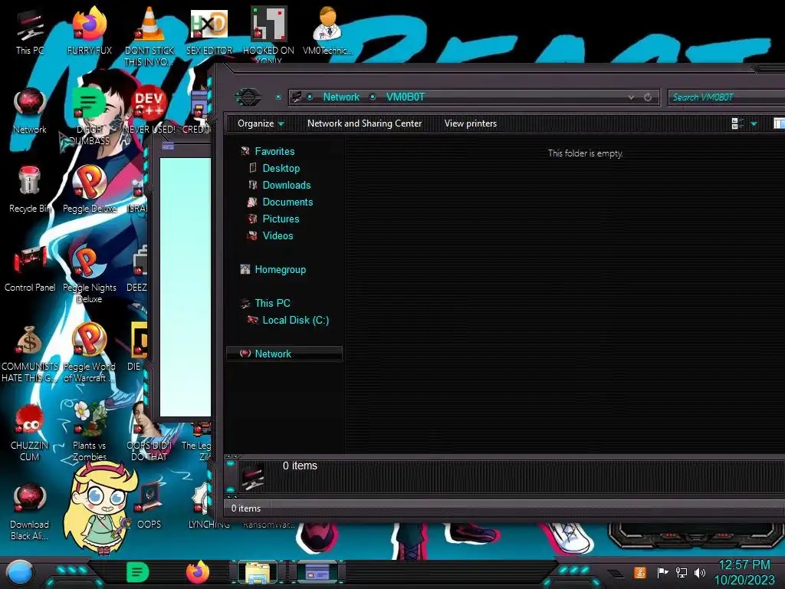Expand the Network breadcrumb arrow before VM0B0T
This screenshot has width=785, height=589.
click(373, 97)
